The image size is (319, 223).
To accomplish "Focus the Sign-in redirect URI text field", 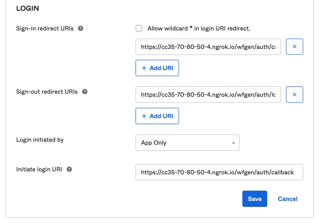I will [208, 47].
